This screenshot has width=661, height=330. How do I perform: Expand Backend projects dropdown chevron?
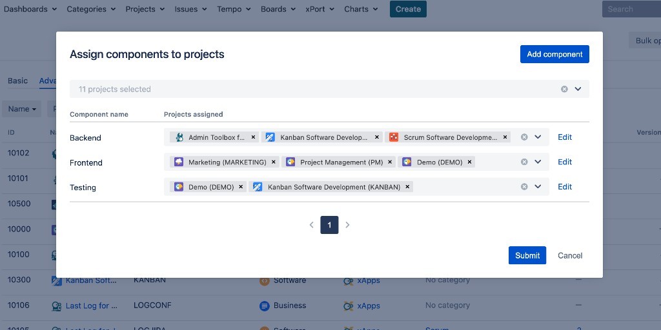(x=538, y=137)
